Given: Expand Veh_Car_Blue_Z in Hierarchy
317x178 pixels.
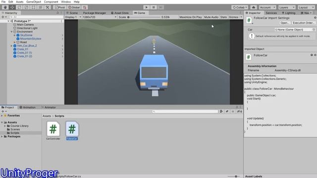Looking at the screenshot, I should pos(11,46).
